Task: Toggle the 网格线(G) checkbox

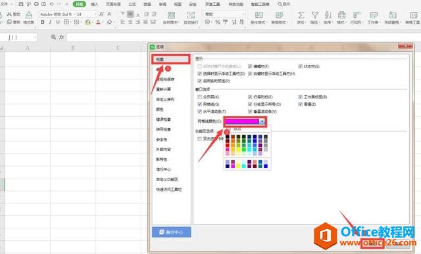Action: coord(199,104)
